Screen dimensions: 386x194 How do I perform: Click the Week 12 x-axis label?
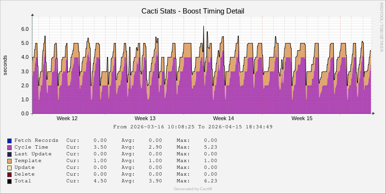click(67, 118)
